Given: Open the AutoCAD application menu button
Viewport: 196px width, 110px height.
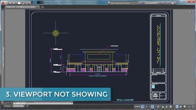Looking at the screenshot, I should (3, 3).
